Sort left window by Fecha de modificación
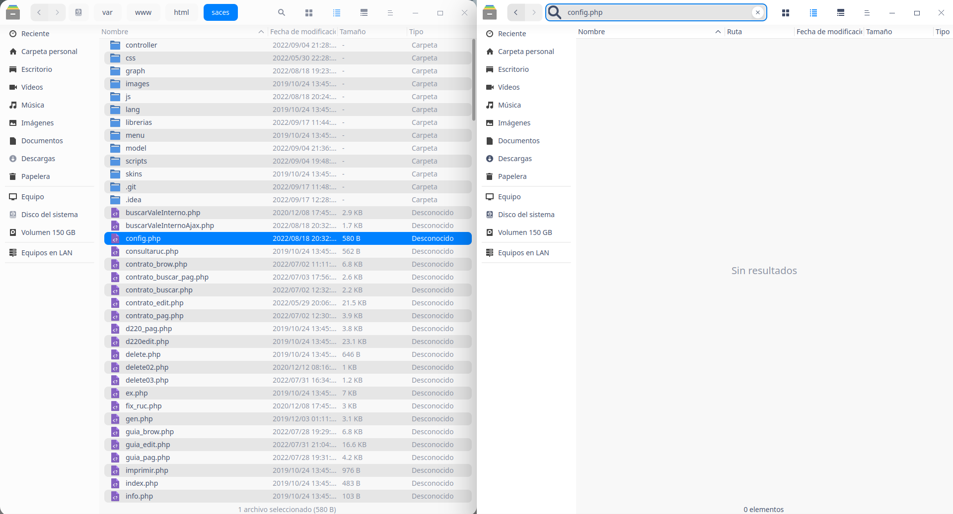This screenshot has height=514, width=953. [x=302, y=32]
